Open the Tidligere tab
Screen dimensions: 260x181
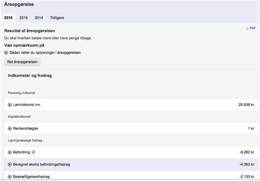[x=57, y=18]
